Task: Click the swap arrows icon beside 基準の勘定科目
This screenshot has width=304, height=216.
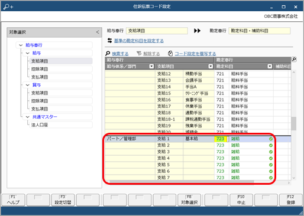Action: (x=109, y=41)
